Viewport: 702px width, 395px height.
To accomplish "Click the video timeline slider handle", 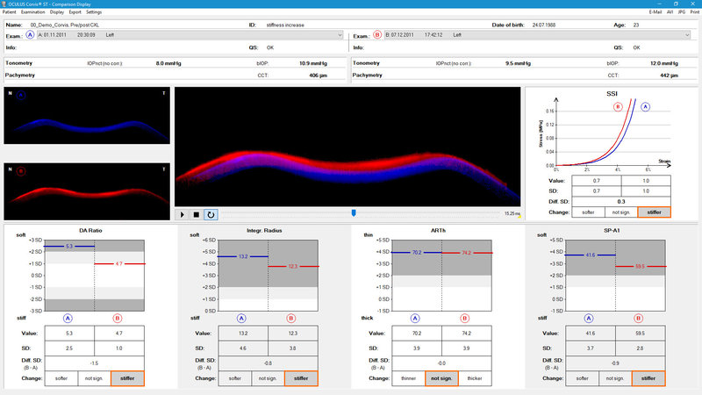I will [354, 212].
